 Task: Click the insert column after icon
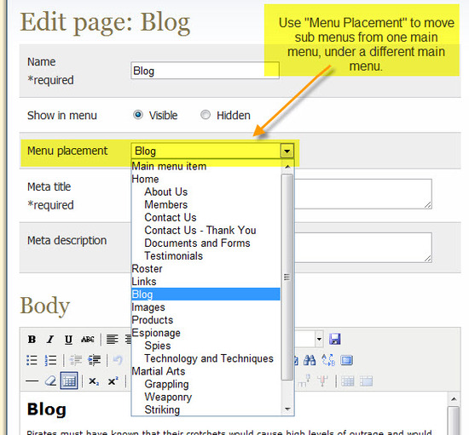pos(304,381)
